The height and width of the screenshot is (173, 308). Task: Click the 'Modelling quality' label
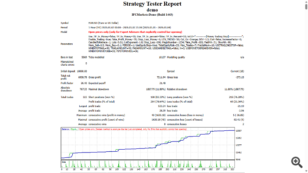pyautogui.click(x=176, y=57)
